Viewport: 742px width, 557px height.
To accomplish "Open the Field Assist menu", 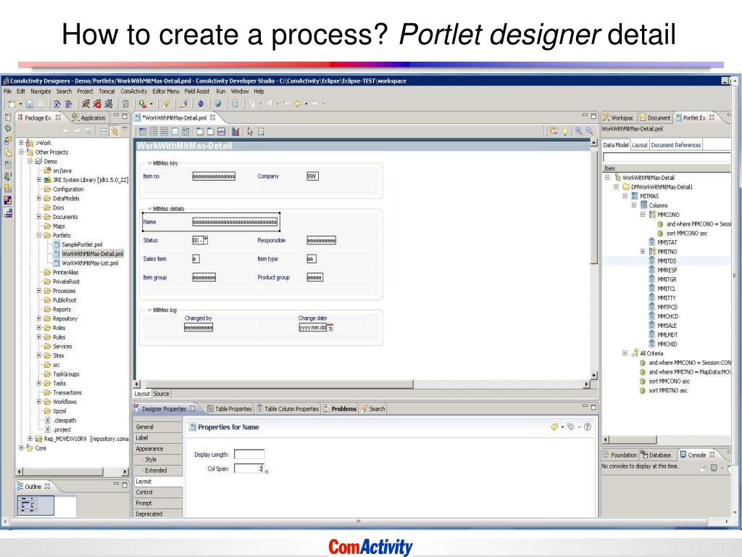I will tap(197, 91).
